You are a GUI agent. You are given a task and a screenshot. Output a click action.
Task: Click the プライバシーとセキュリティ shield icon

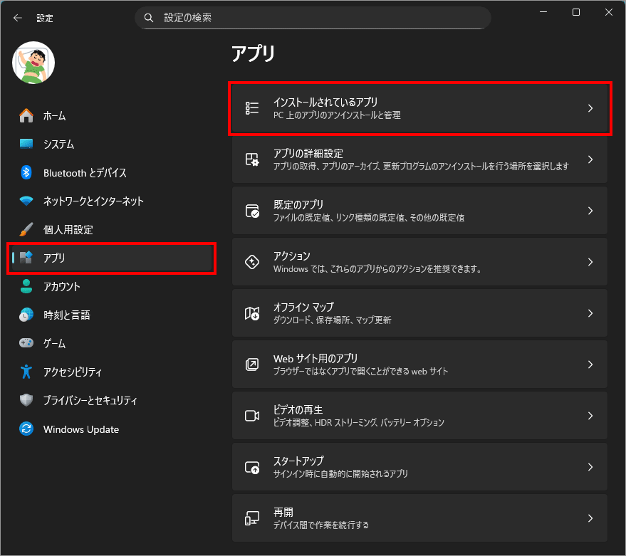pos(26,401)
